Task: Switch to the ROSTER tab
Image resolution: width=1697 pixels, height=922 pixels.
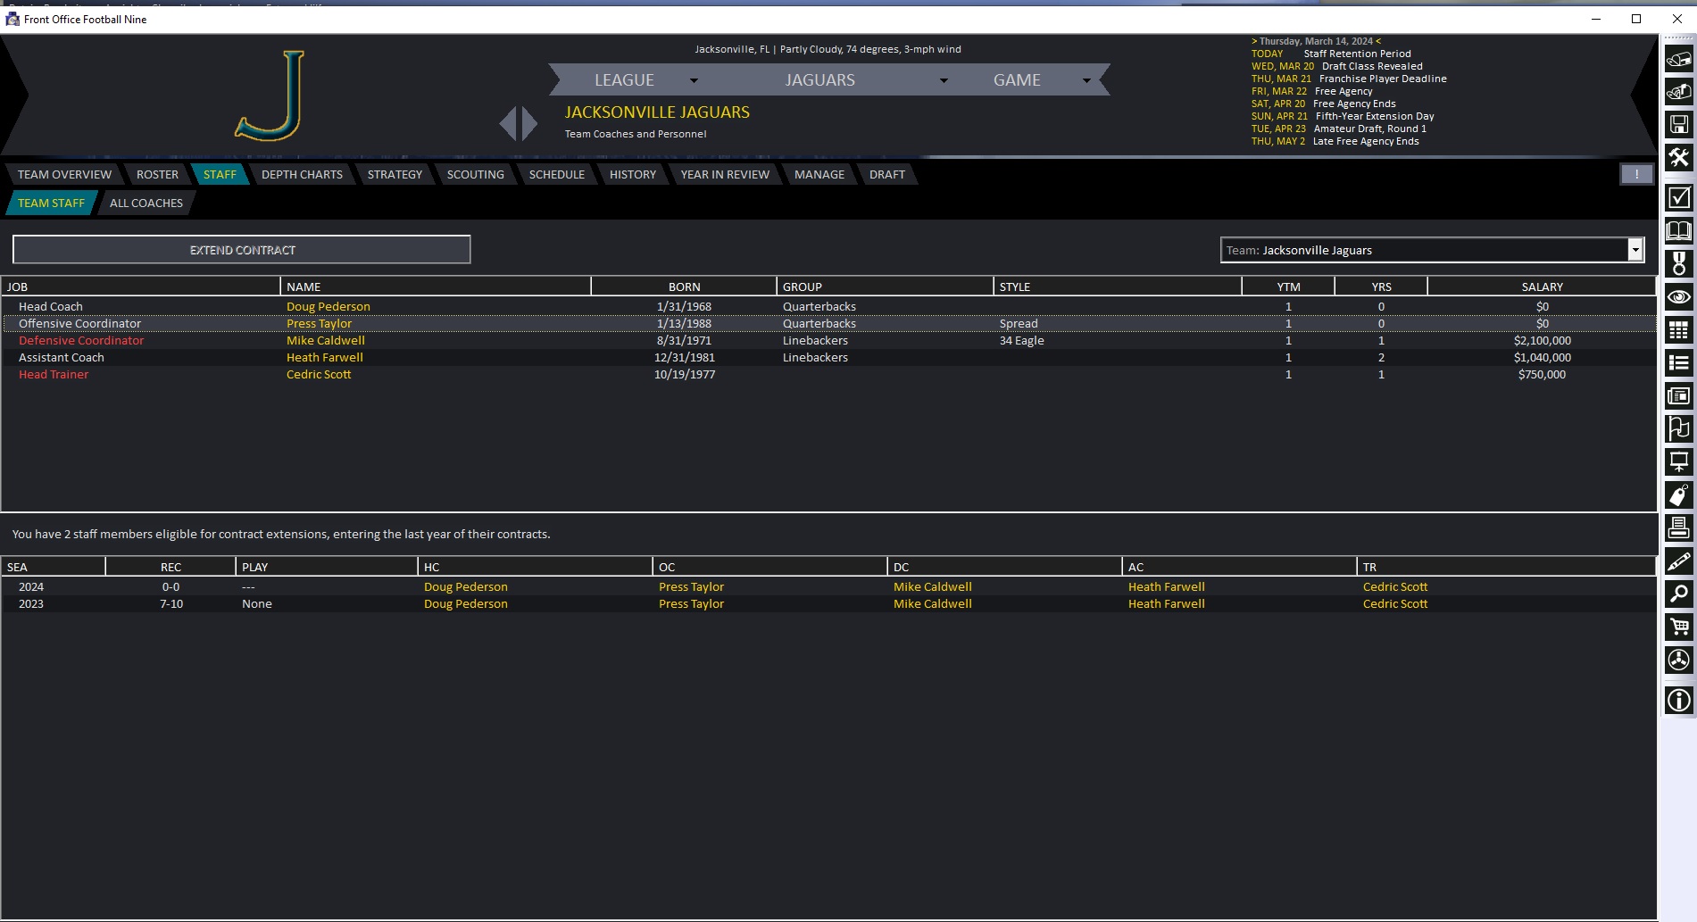Action: tap(157, 174)
